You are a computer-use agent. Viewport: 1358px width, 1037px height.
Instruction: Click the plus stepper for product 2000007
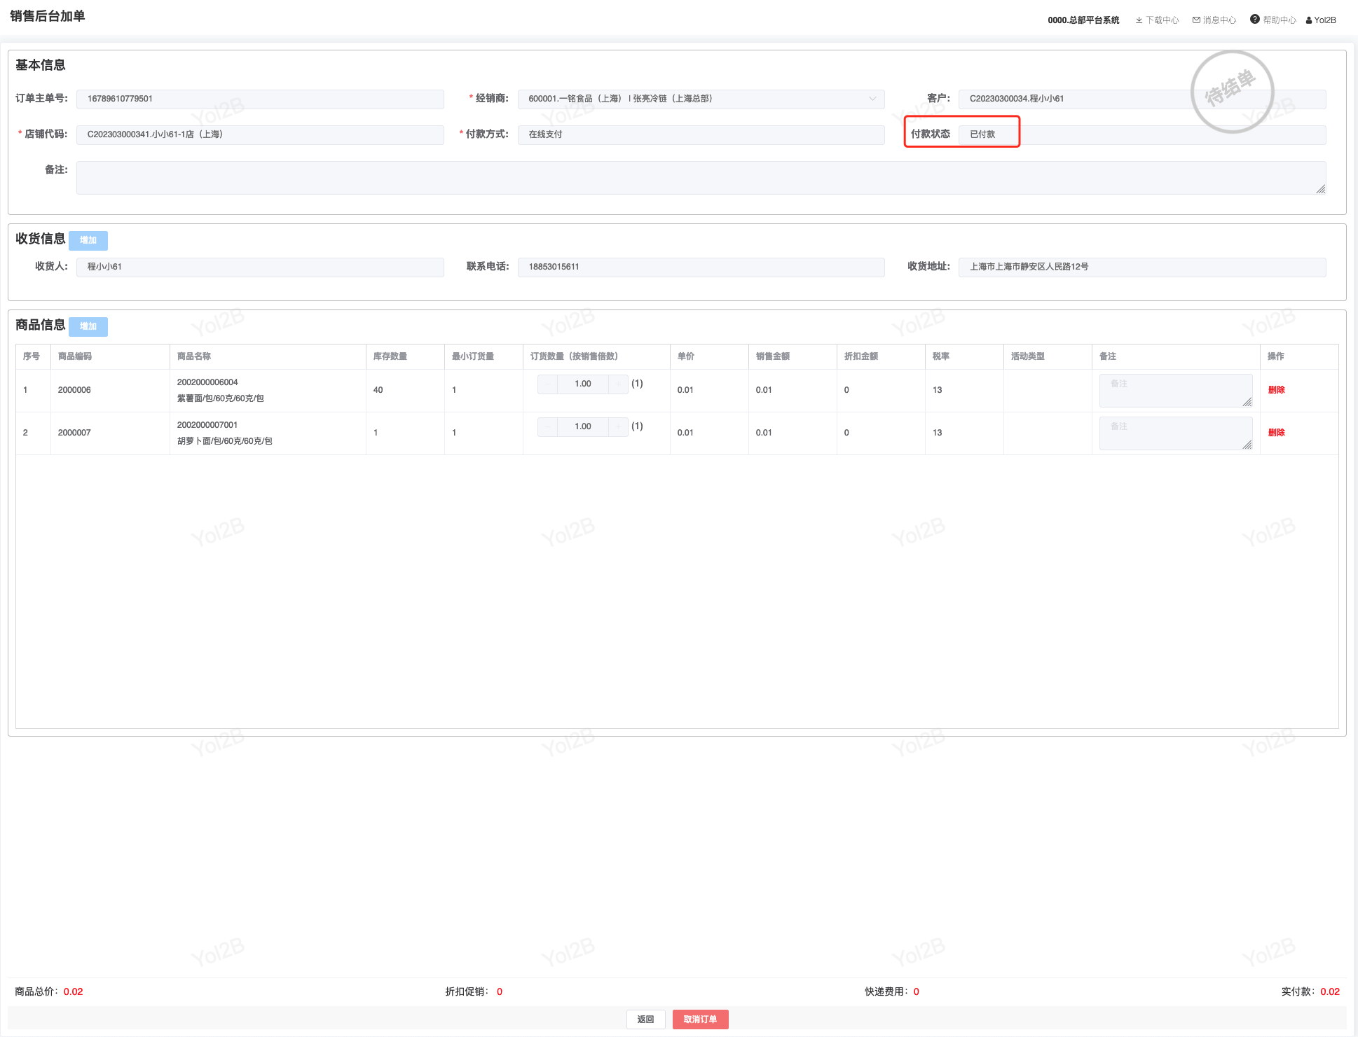pos(619,426)
